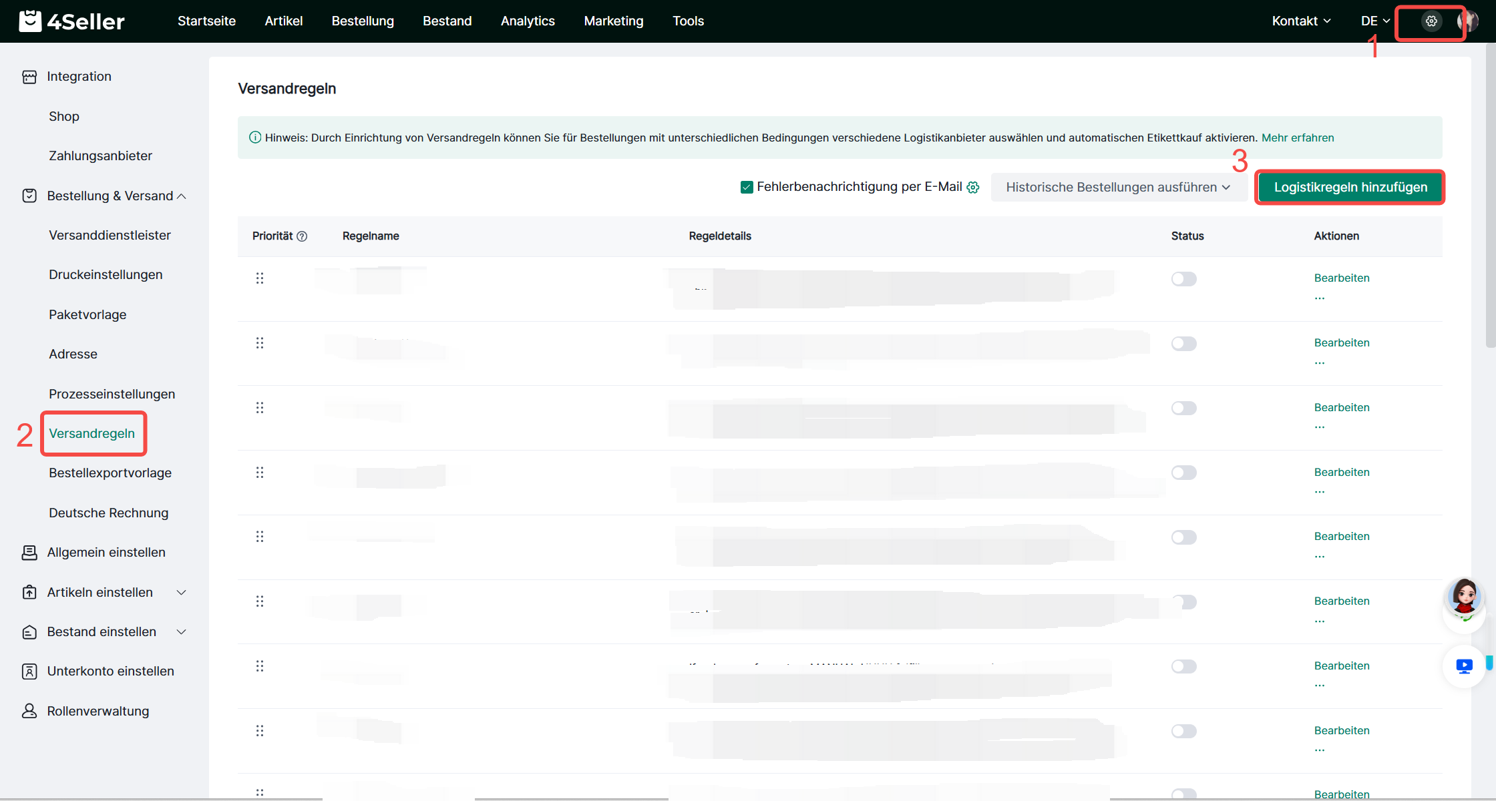Click the more-actions ellipsis in first row
The height and width of the screenshot is (801, 1496).
click(1320, 298)
